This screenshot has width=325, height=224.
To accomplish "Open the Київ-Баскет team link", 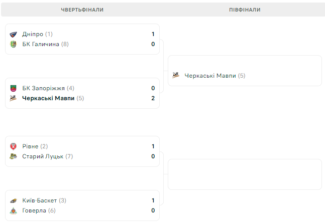I will 40,200.
